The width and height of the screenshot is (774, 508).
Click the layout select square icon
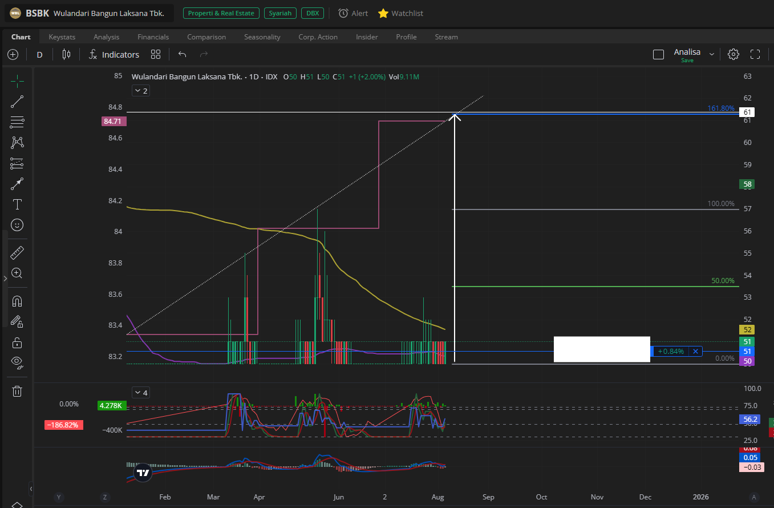(658, 55)
